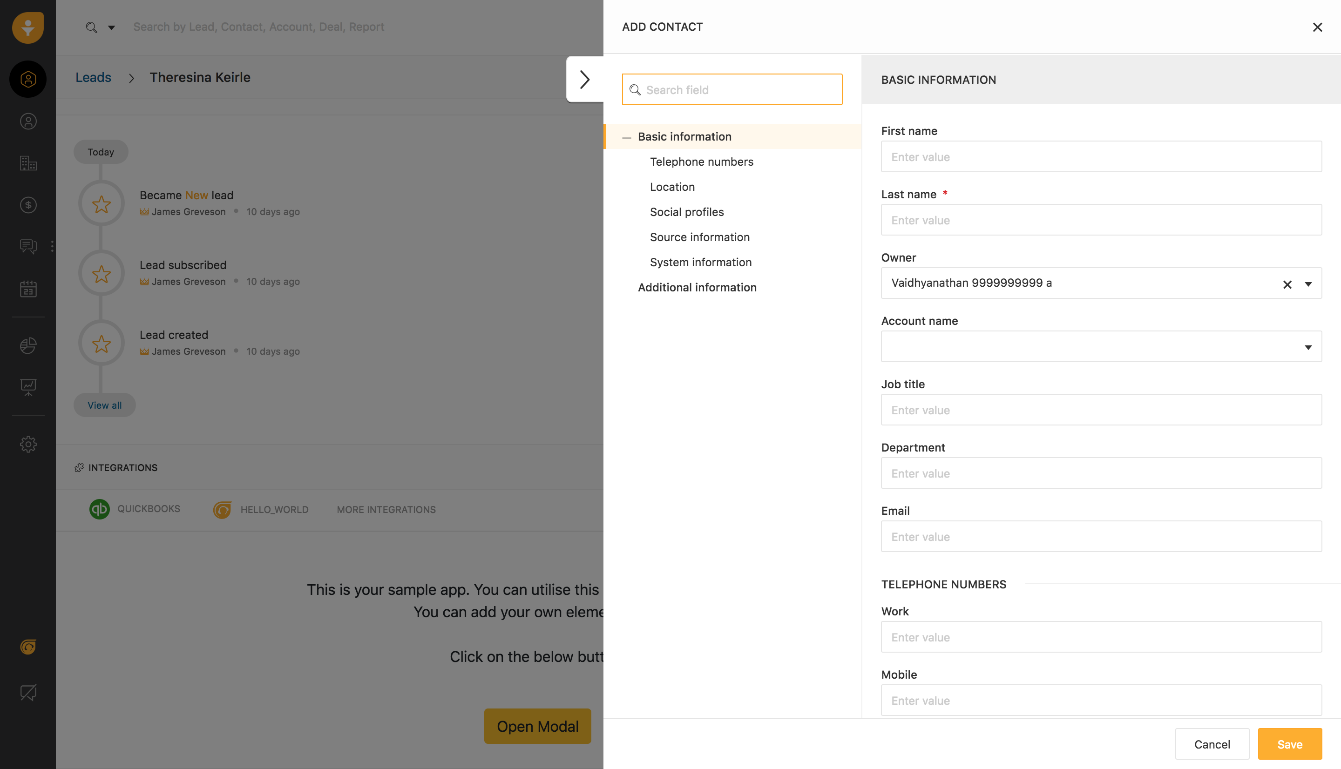Click the crossed-out chat icon at the sidebar bottom
Viewport: 1341px width, 769px height.
28,692
